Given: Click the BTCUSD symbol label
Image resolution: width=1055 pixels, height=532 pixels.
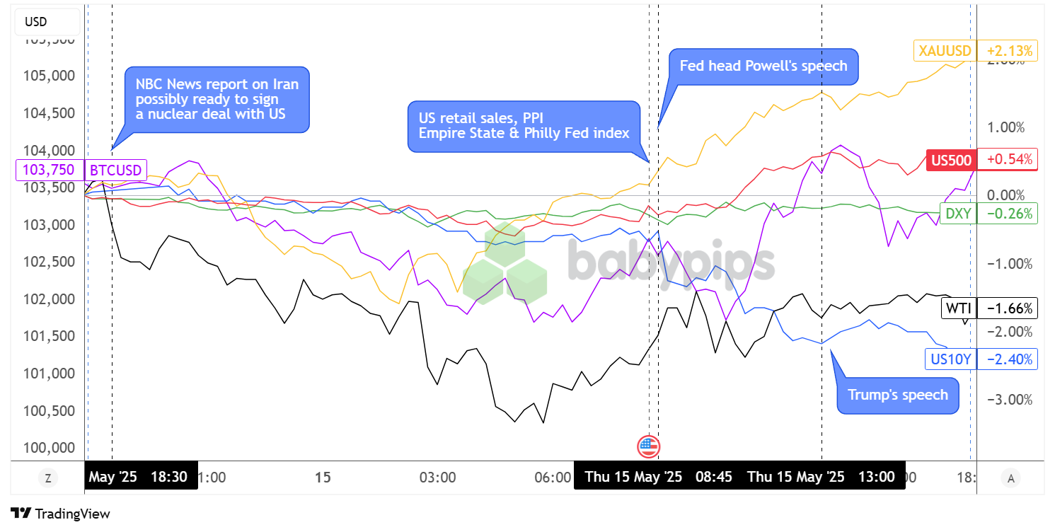Looking at the screenshot, I should click(x=115, y=170).
